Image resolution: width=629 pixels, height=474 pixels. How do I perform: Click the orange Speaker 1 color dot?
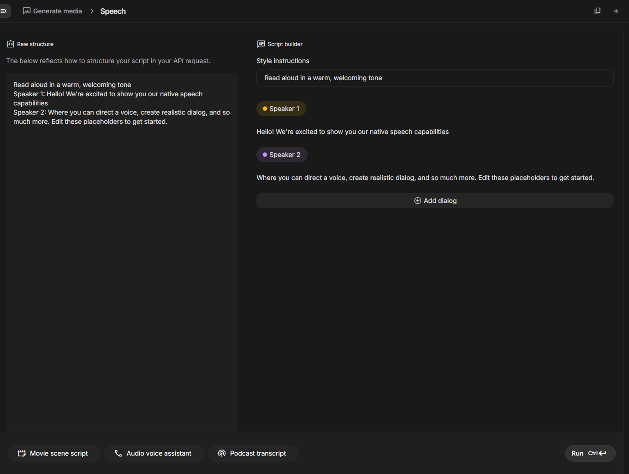pyautogui.click(x=265, y=109)
